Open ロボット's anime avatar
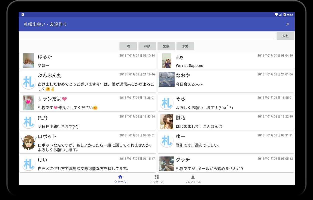The width and height of the screenshot is (313, 200). (28, 142)
